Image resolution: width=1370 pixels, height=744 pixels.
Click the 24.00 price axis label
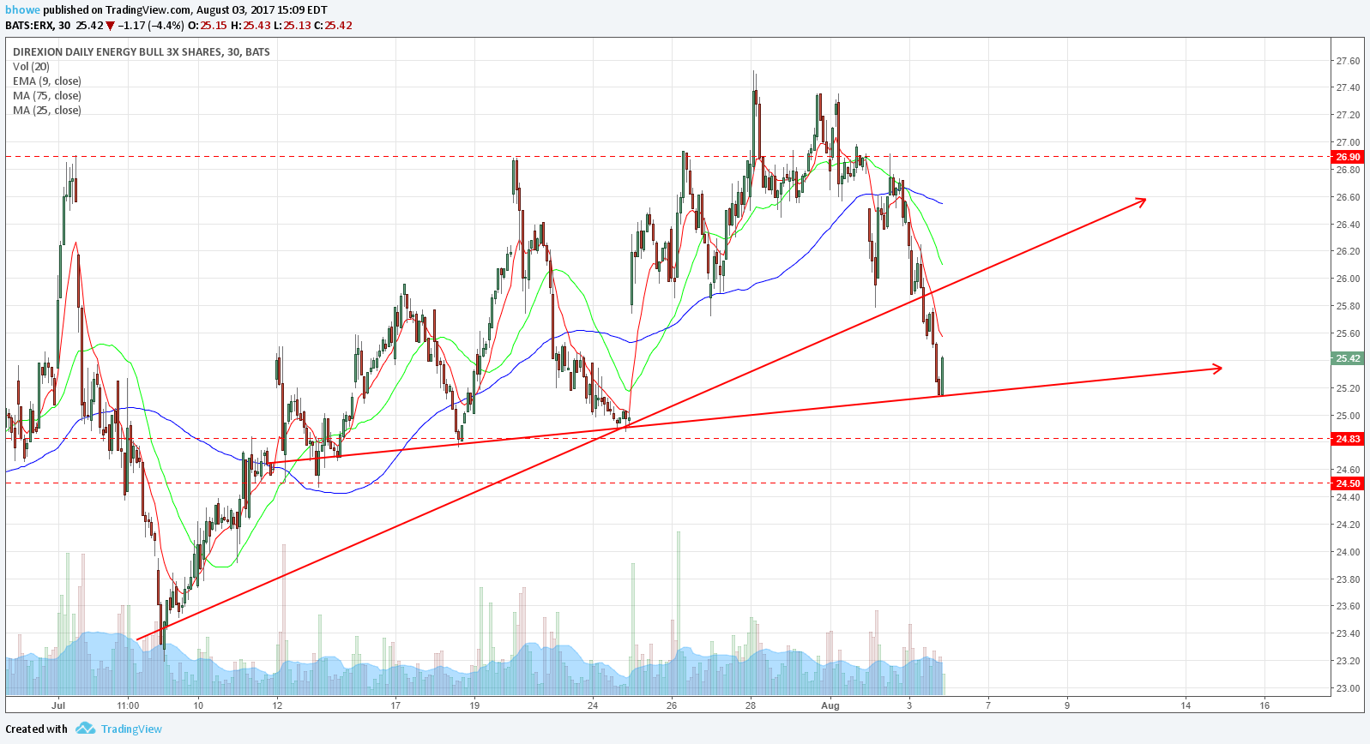[x=1348, y=552]
